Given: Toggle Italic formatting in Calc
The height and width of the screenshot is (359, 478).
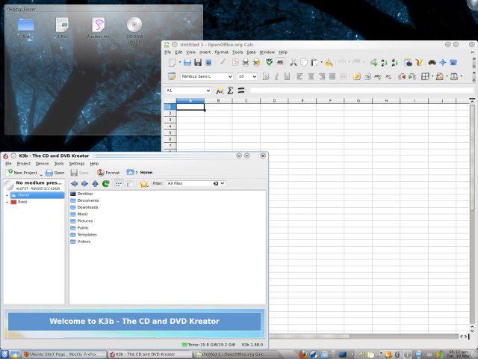Looking at the screenshot, I should [x=276, y=76].
